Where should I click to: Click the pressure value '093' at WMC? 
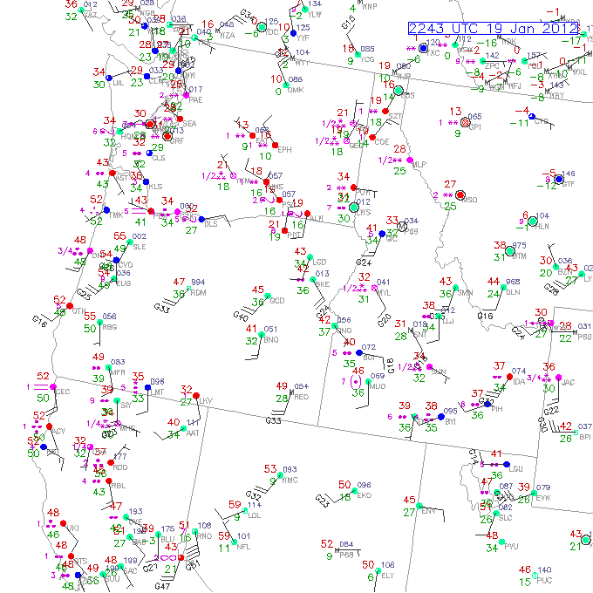(x=290, y=469)
